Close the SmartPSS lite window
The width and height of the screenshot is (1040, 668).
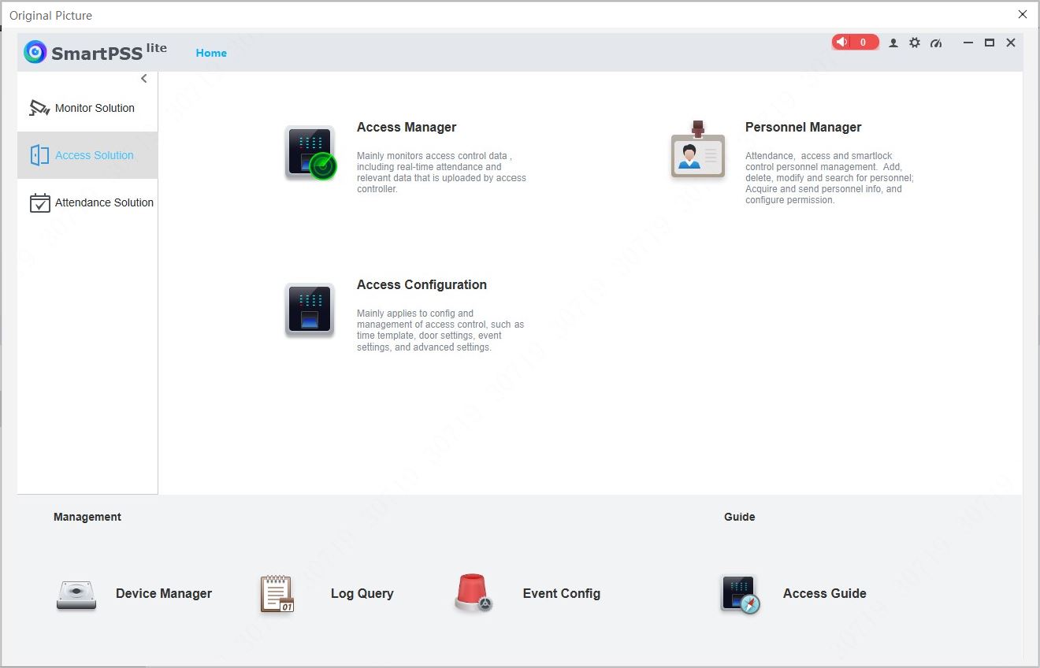coord(1011,43)
